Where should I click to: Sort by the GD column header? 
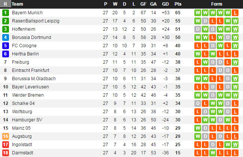(165, 4)
